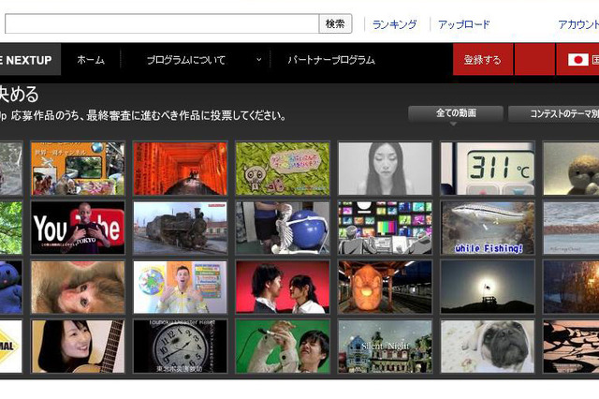599x399 pixels.
Task: Open the Silent Night video thumbnail
Action: pos(385,347)
